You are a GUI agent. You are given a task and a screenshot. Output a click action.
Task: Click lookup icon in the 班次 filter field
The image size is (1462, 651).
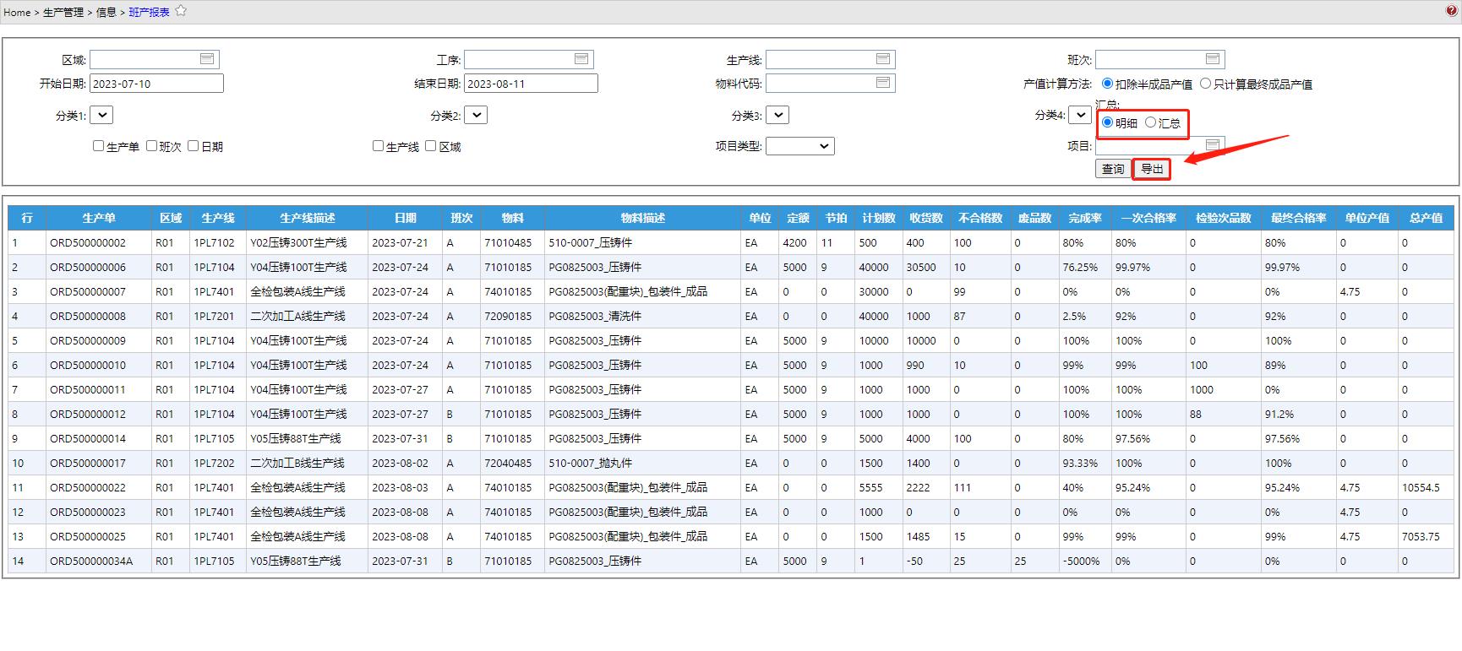pyautogui.click(x=1213, y=59)
